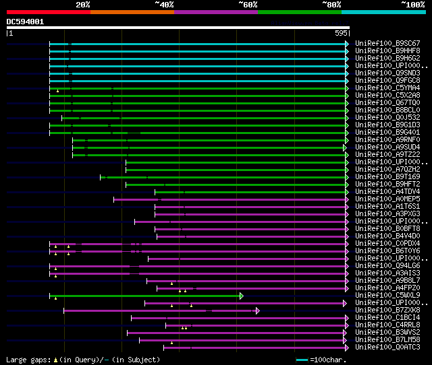Select the UniRef100_B4V4D0 label
Image resolution: width=432 pixels, height=365 pixels.
387,236
